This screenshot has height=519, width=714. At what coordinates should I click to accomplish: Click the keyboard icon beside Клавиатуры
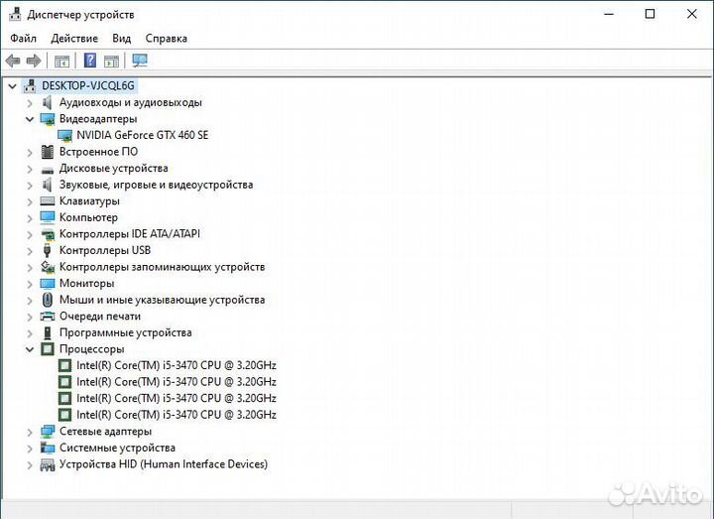coord(48,200)
